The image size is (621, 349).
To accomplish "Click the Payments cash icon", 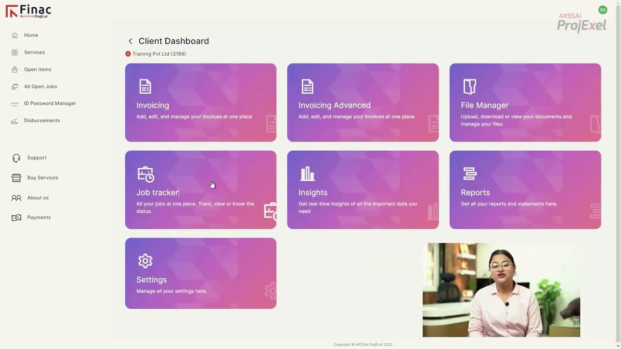I will click(x=16, y=218).
